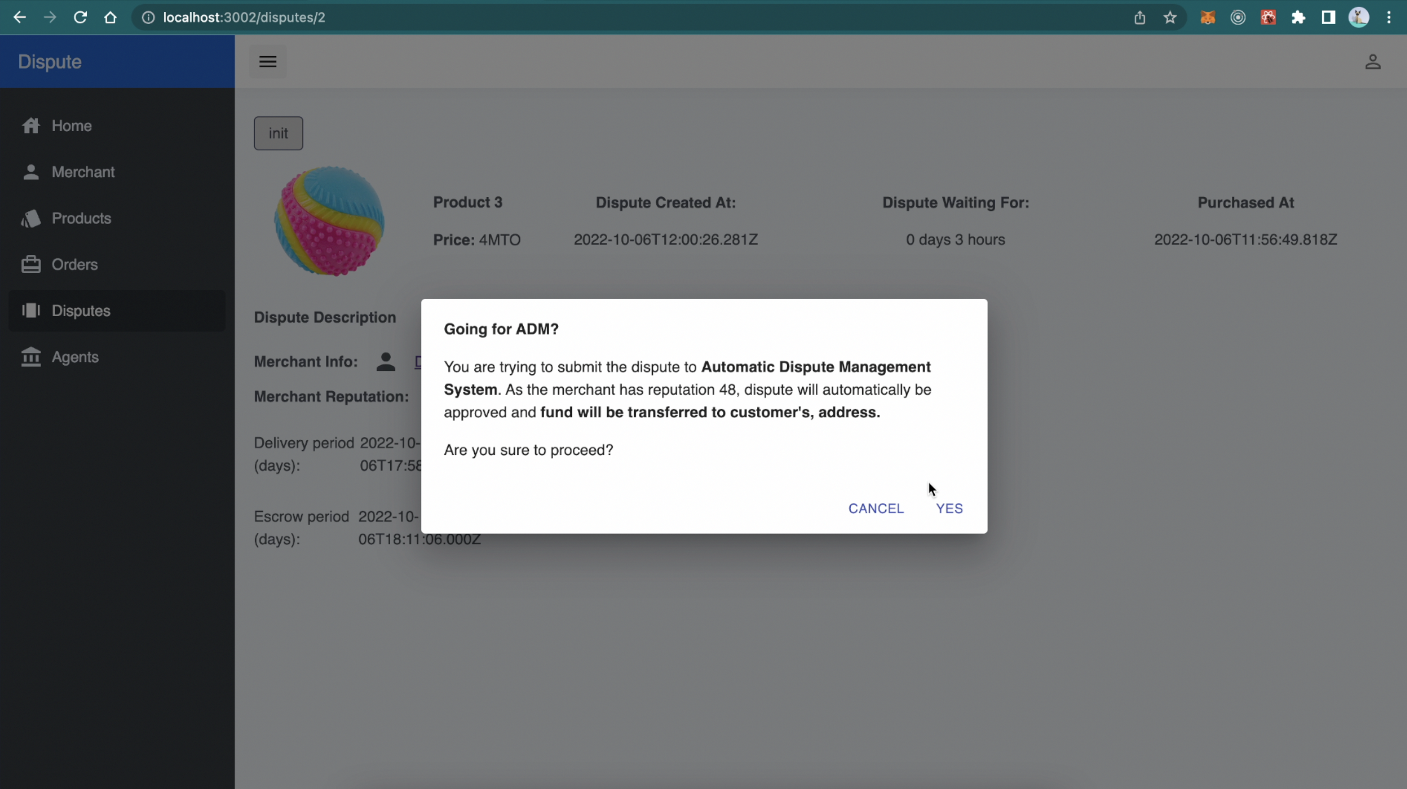The width and height of the screenshot is (1407, 789).
Task: Open the user account icon
Action: [x=1373, y=62]
